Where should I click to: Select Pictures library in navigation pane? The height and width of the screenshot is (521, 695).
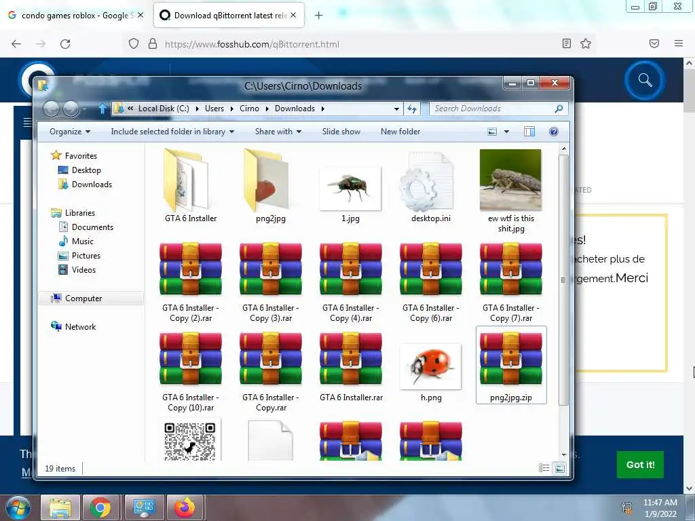86,255
